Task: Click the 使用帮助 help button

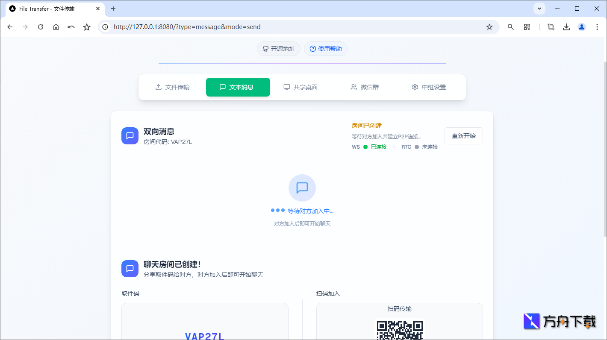Action: point(325,48)
